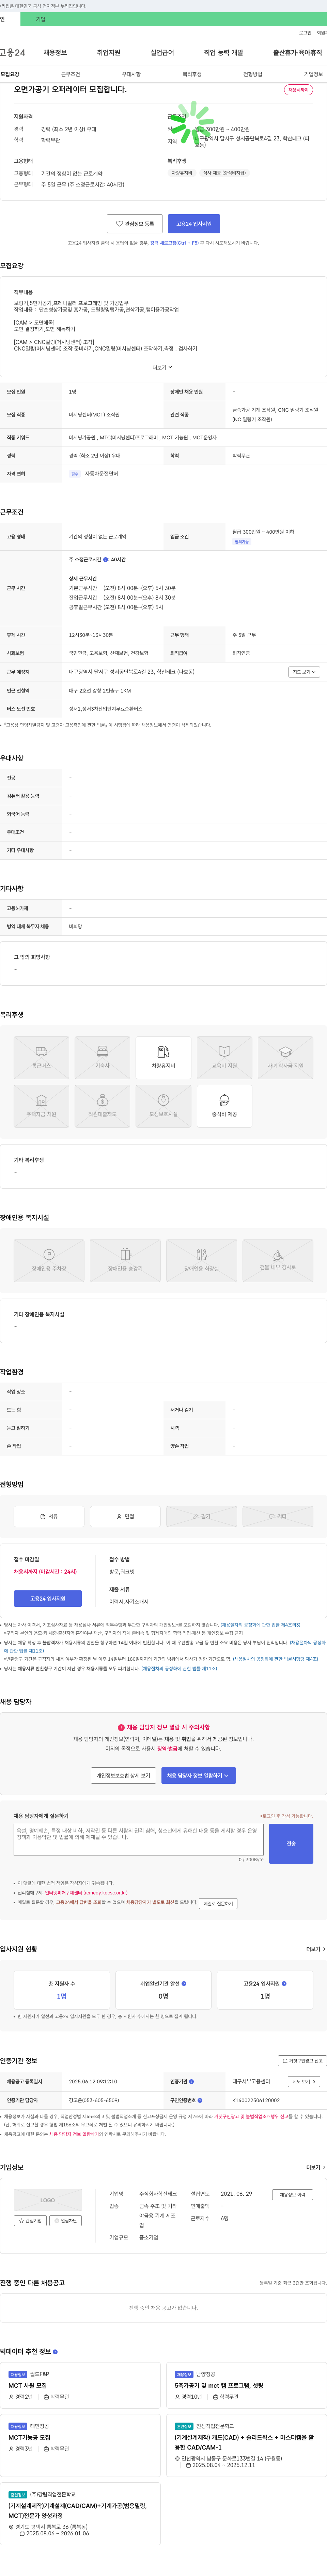Click the company LOGO thumbnail
327x2576 pixels.
(48, 2200)
